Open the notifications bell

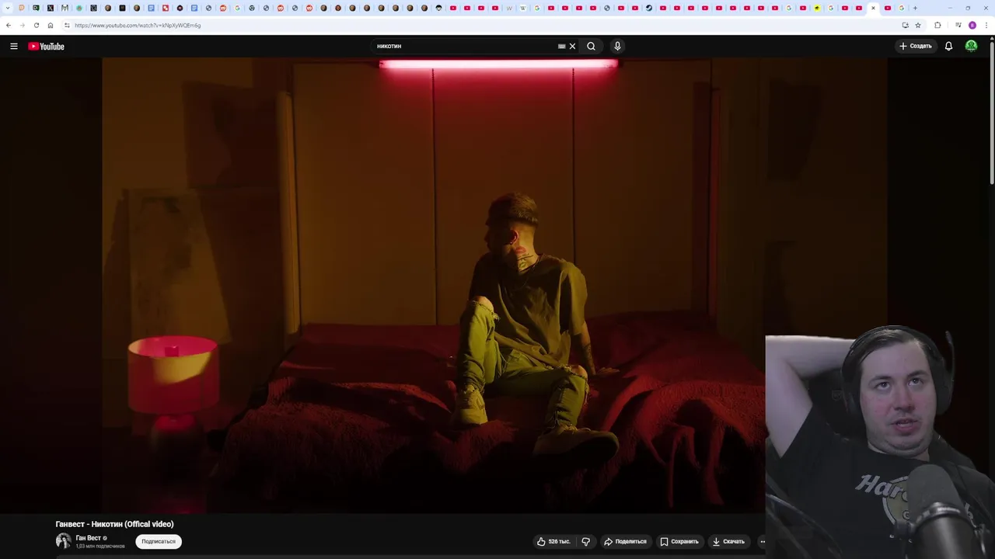[948, 46]
